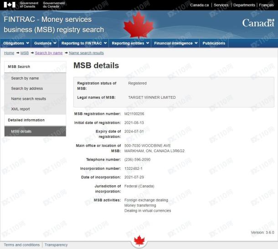This screenshot has height=249, width=278.
Task: Click MARKHAM, ON, CANADA L3R6G2 line
Action: pos(154,151)
